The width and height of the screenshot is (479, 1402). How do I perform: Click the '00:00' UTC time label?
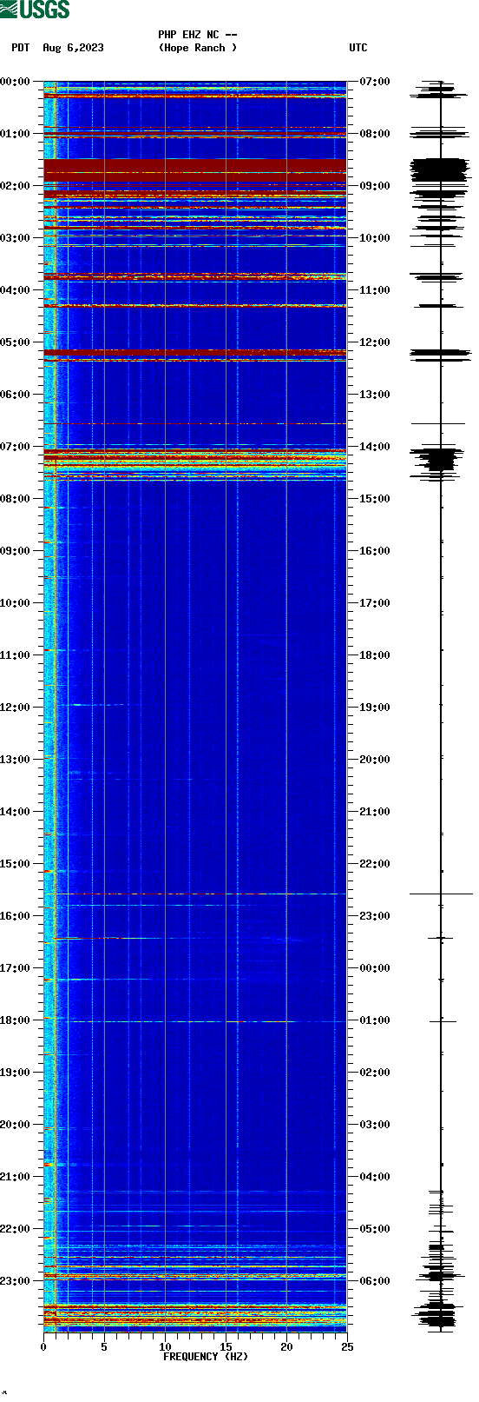click(x=375, y=968)
